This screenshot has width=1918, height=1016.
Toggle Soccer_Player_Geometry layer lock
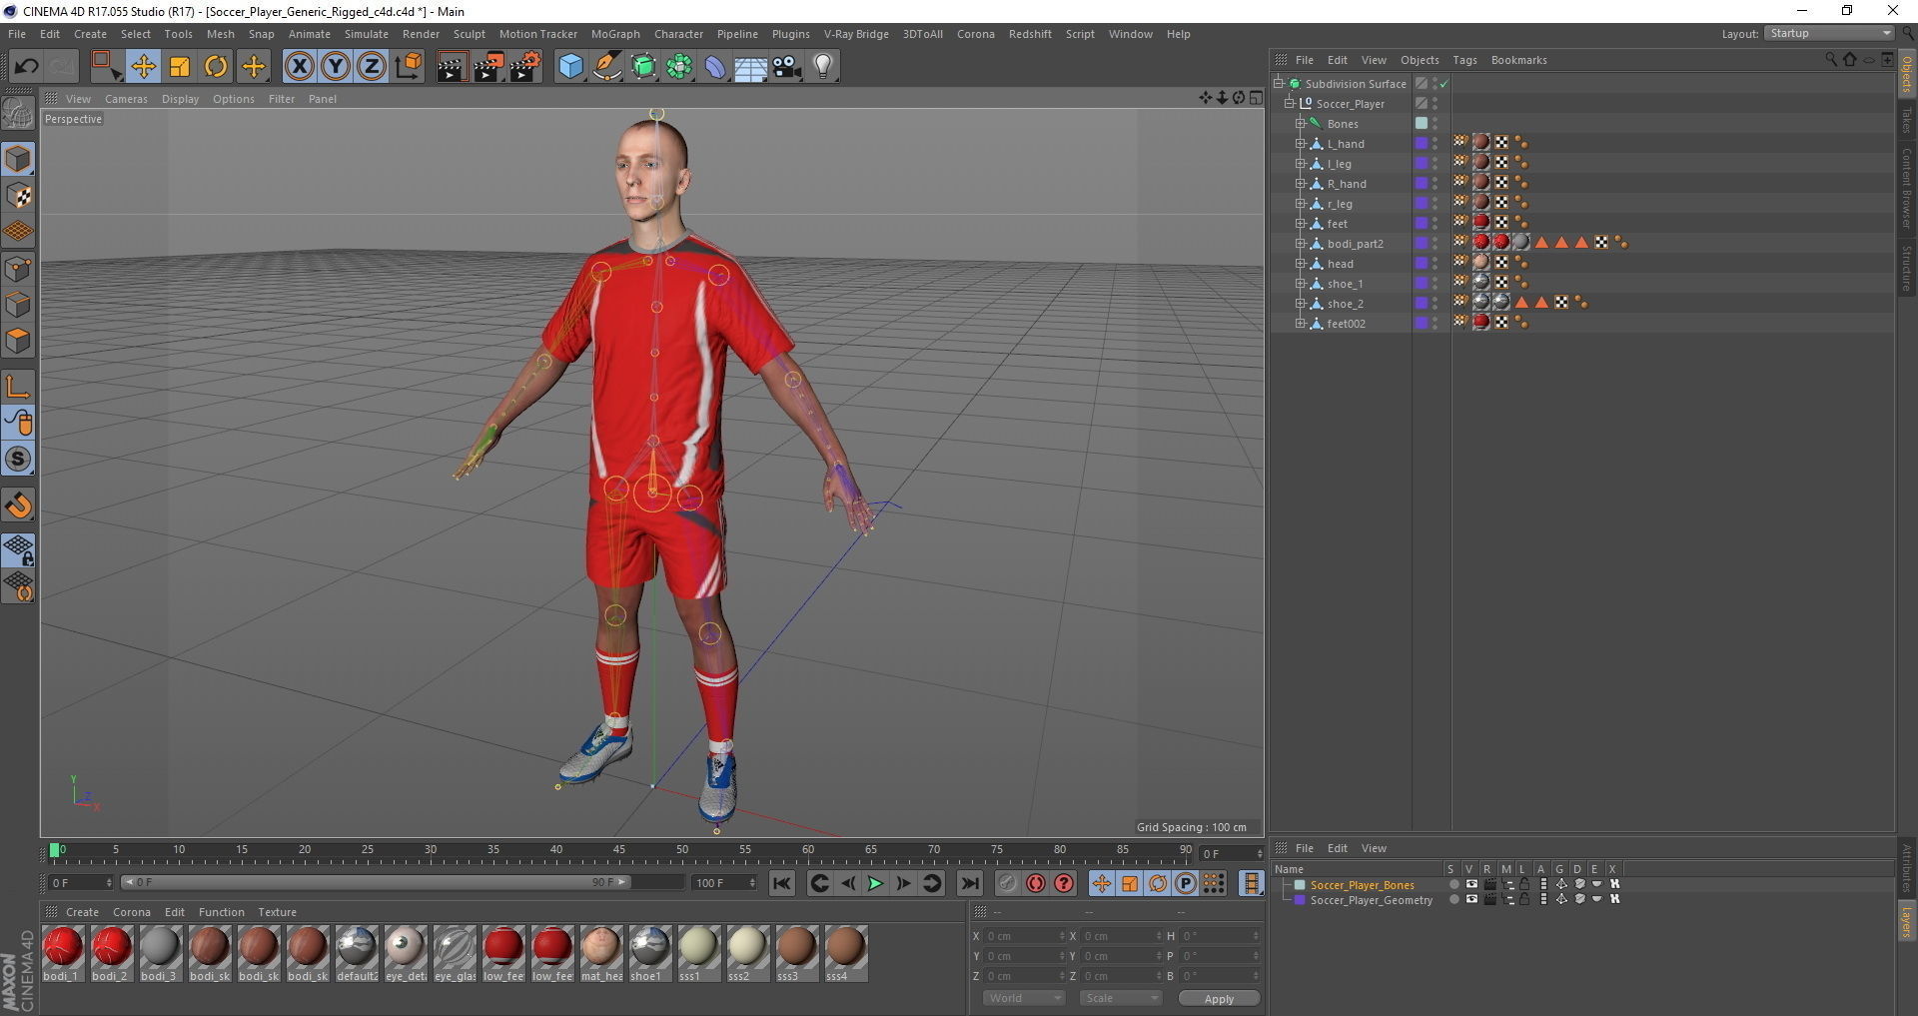(1524, 899)
